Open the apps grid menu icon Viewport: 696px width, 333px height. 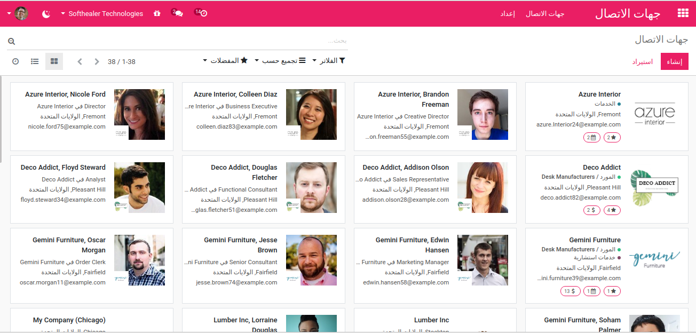[x=683, y=13]
